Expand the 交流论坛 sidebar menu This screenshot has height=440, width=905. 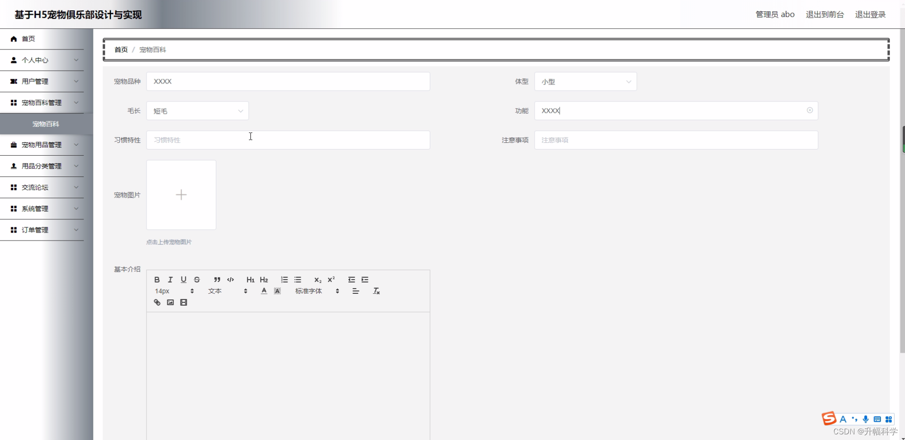pyautogui.click(x=41, y=187)
